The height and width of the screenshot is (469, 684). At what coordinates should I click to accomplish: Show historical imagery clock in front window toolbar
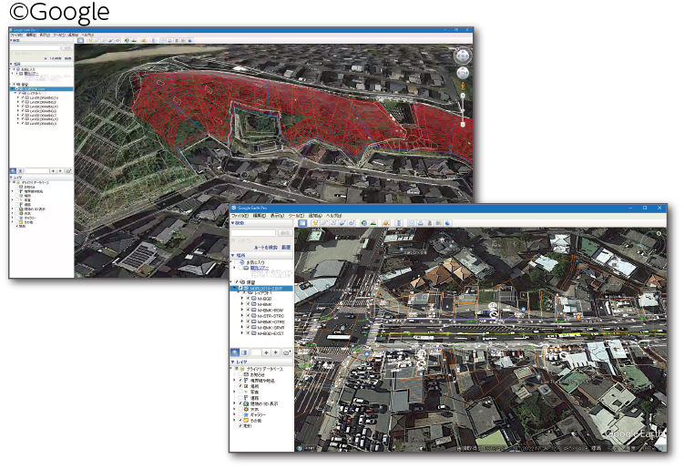click(x=364, y=223)
